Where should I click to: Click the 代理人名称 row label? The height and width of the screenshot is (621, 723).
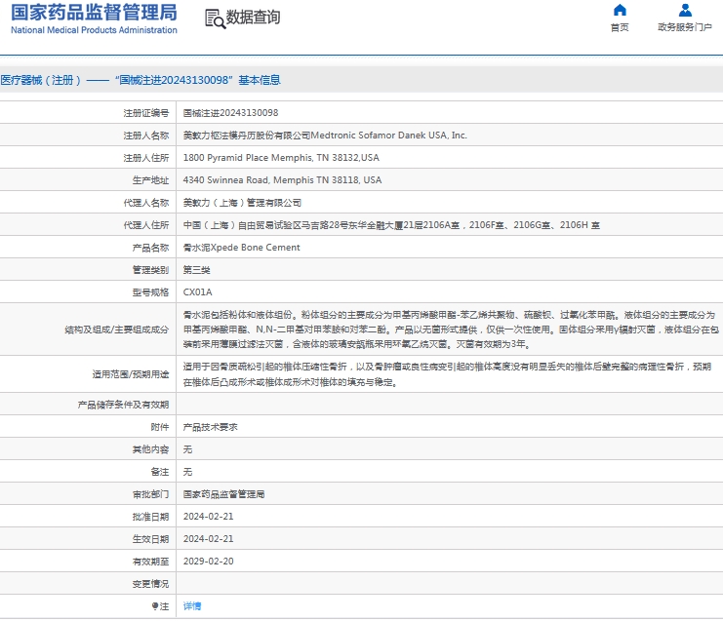tap(145, 203)
